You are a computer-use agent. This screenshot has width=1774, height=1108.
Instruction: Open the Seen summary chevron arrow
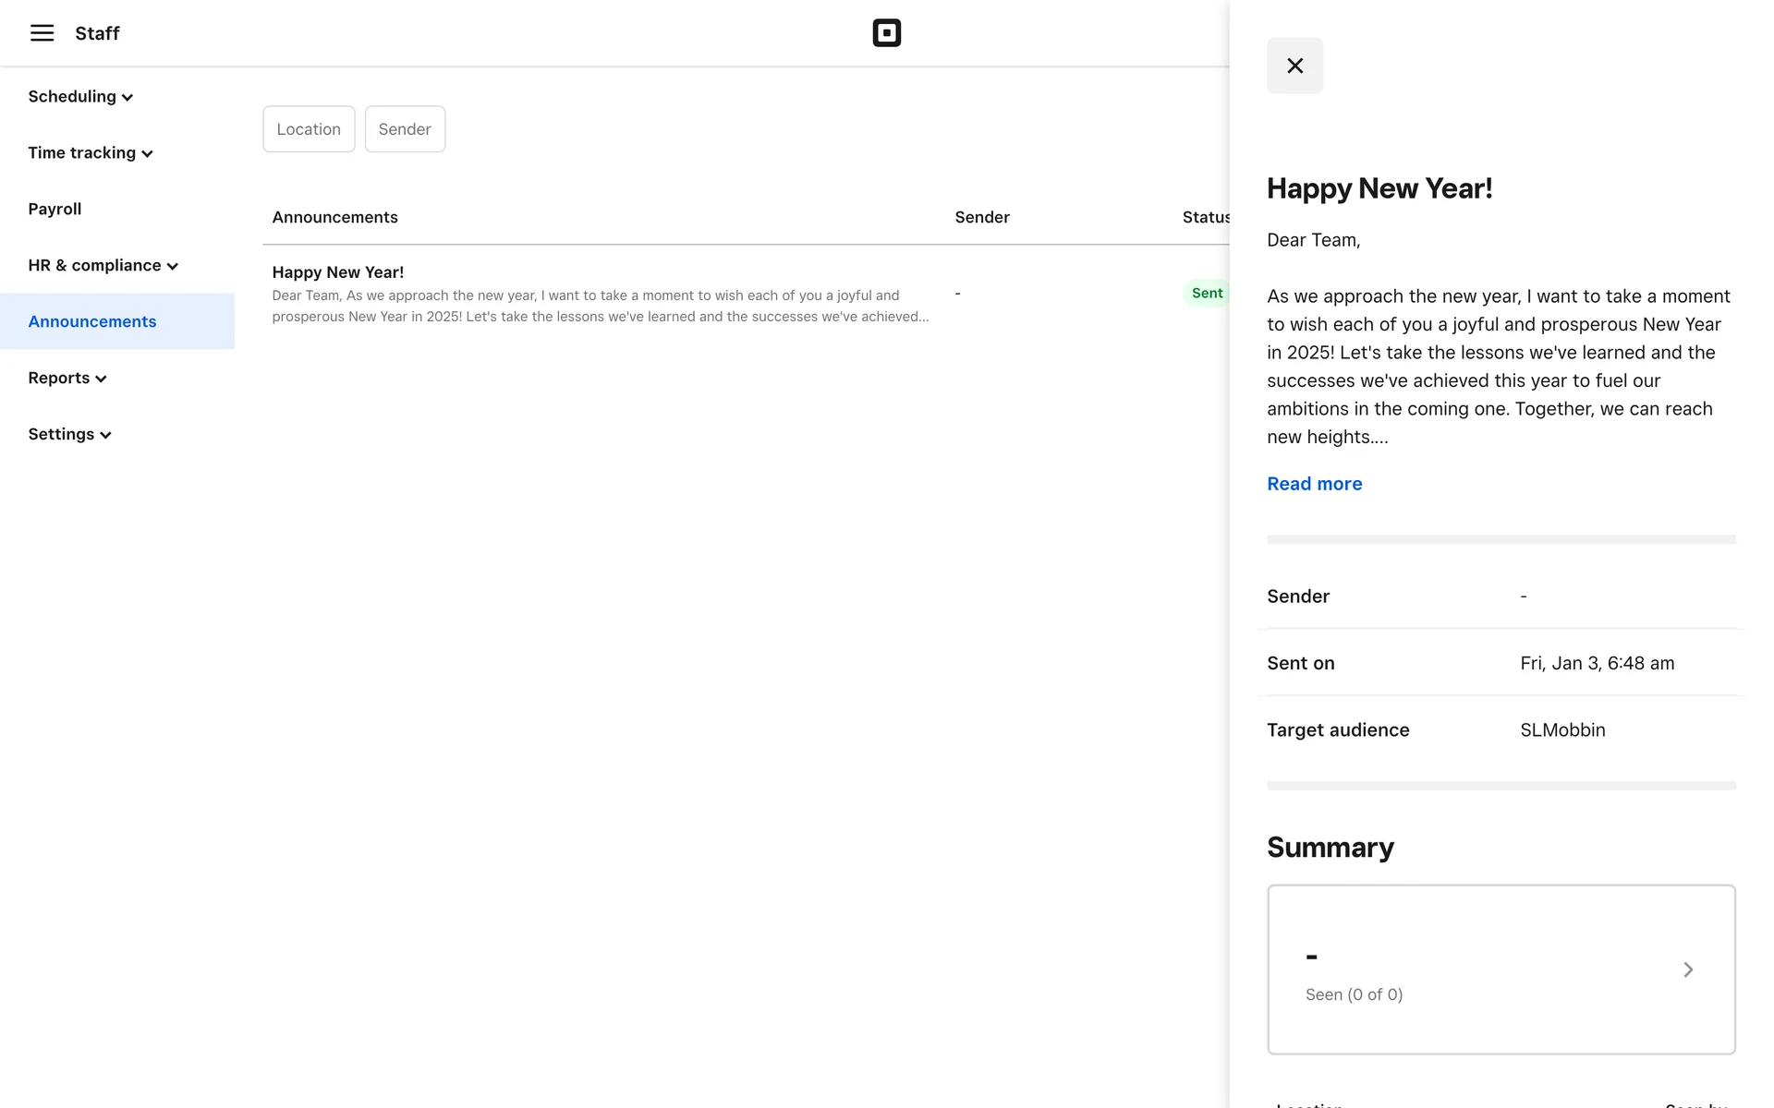(1687, 969)
